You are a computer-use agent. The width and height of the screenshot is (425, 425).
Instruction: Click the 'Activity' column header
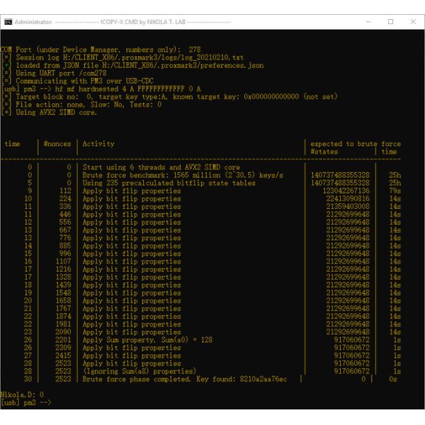tap(98, 144)
